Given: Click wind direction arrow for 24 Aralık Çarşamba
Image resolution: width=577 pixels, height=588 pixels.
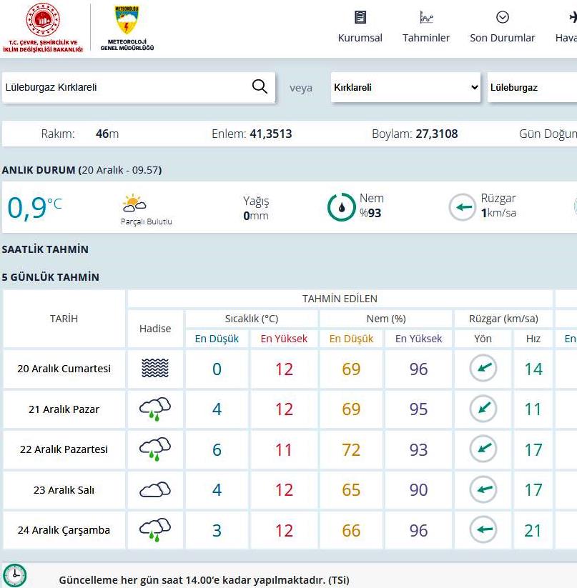Looking at the screenshot, I should coord(483,529).
